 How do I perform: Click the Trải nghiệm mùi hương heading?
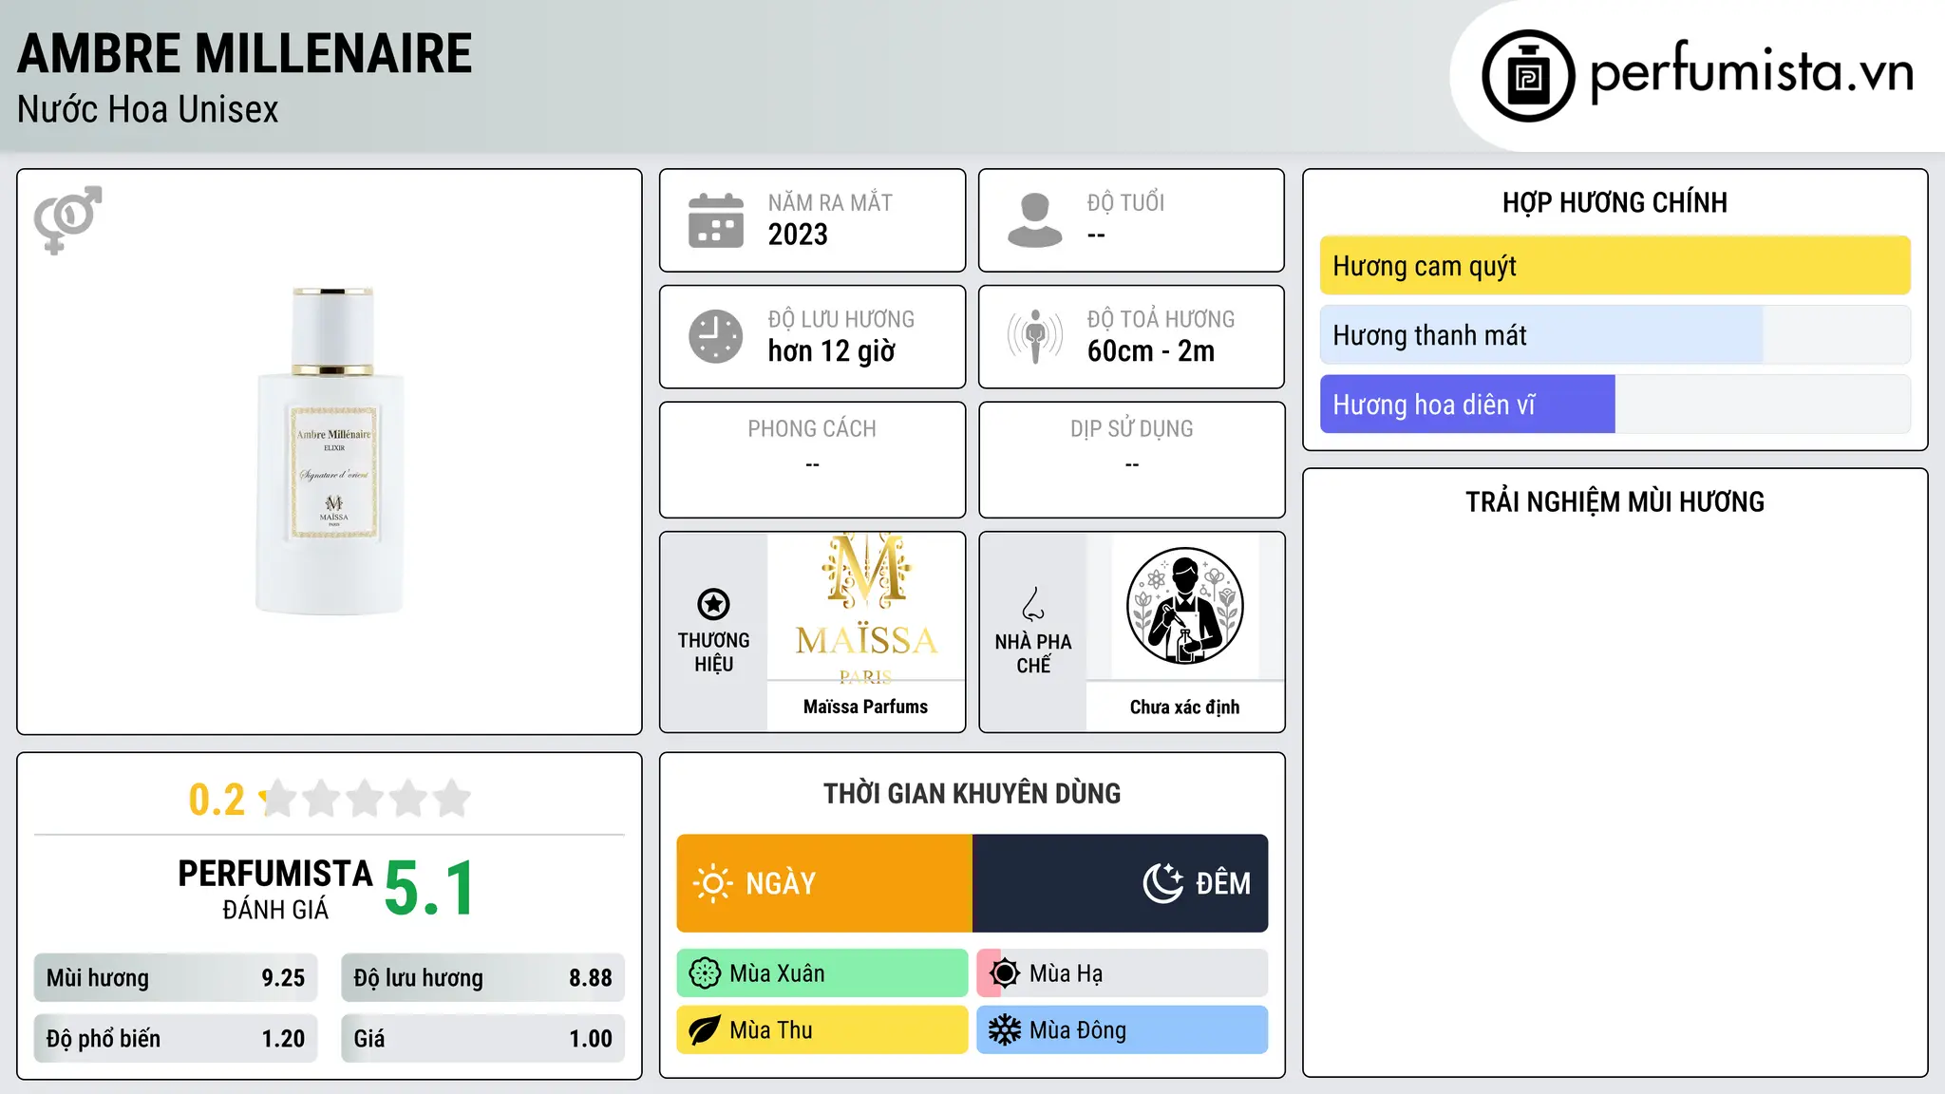click(1615, 501)
